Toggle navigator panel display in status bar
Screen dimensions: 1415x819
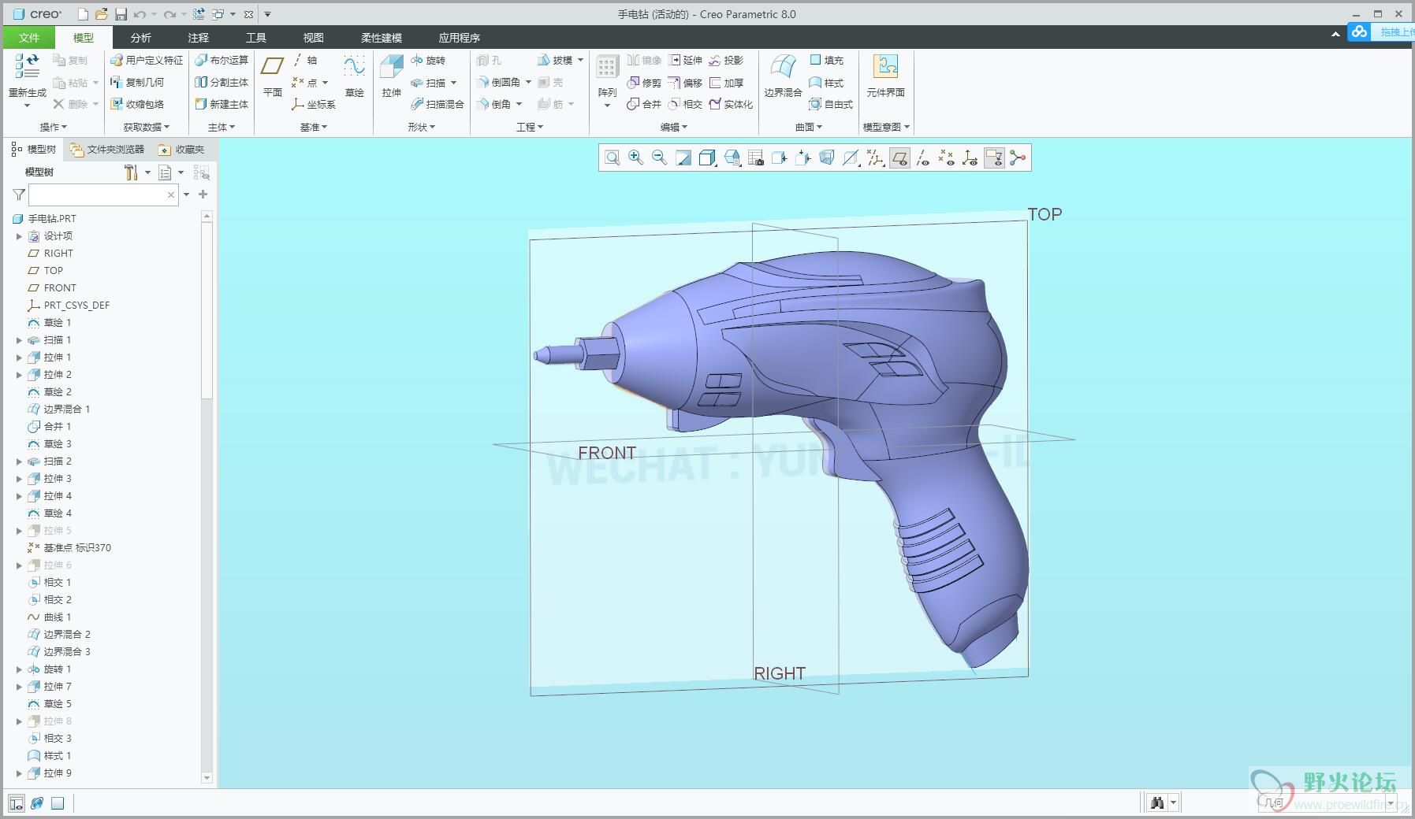[16, 803]
